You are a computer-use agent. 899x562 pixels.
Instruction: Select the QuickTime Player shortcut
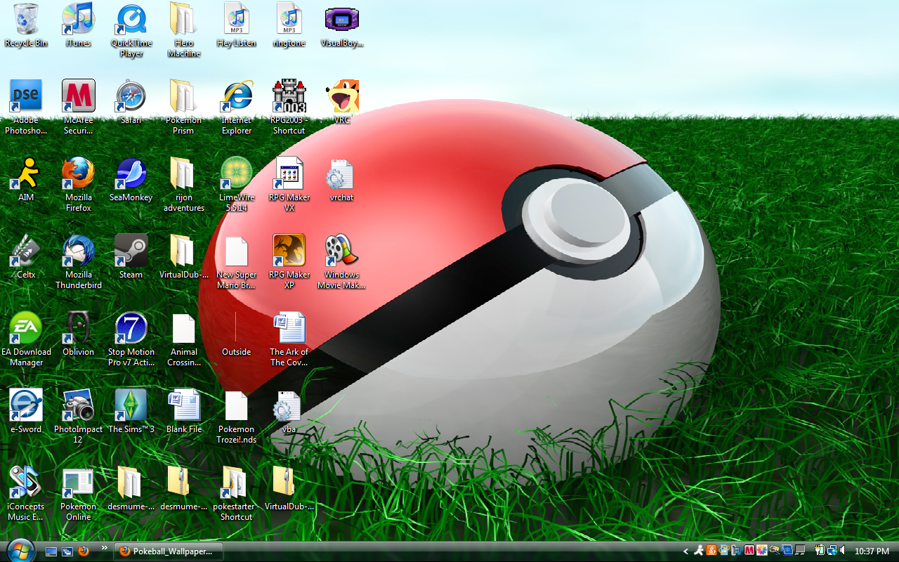[x=131, y=30]
